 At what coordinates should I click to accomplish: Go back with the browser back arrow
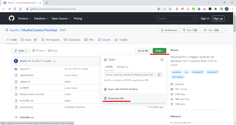(x=4, y=9)
